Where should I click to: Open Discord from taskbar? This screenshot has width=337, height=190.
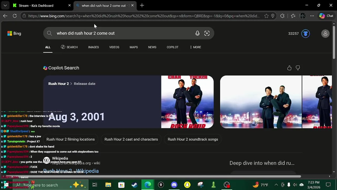tap(174, 185)
